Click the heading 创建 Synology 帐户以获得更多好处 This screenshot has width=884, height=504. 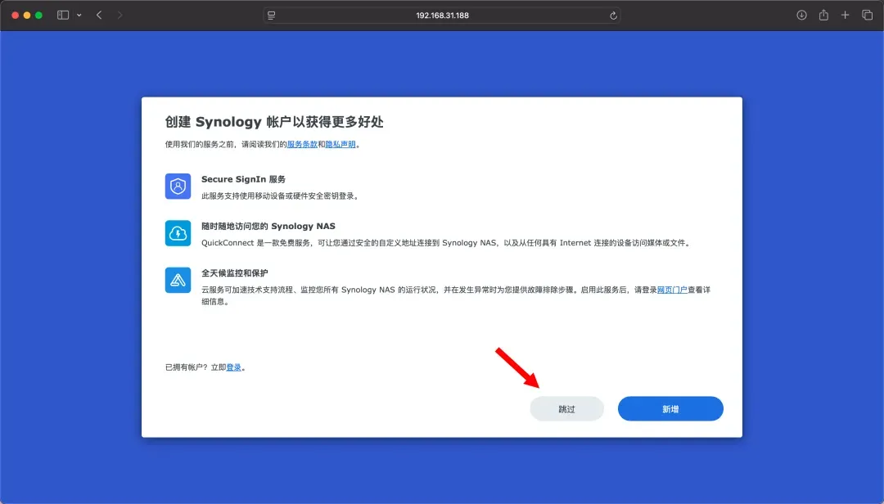click(274, 122)
